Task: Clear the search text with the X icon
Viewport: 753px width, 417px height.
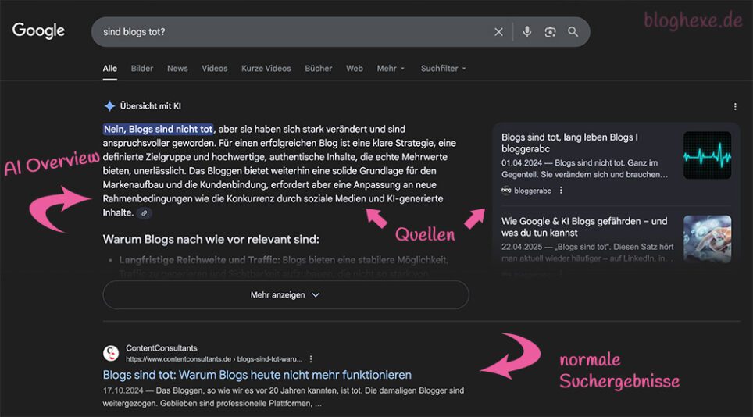Action: click(x=498, y=32)
